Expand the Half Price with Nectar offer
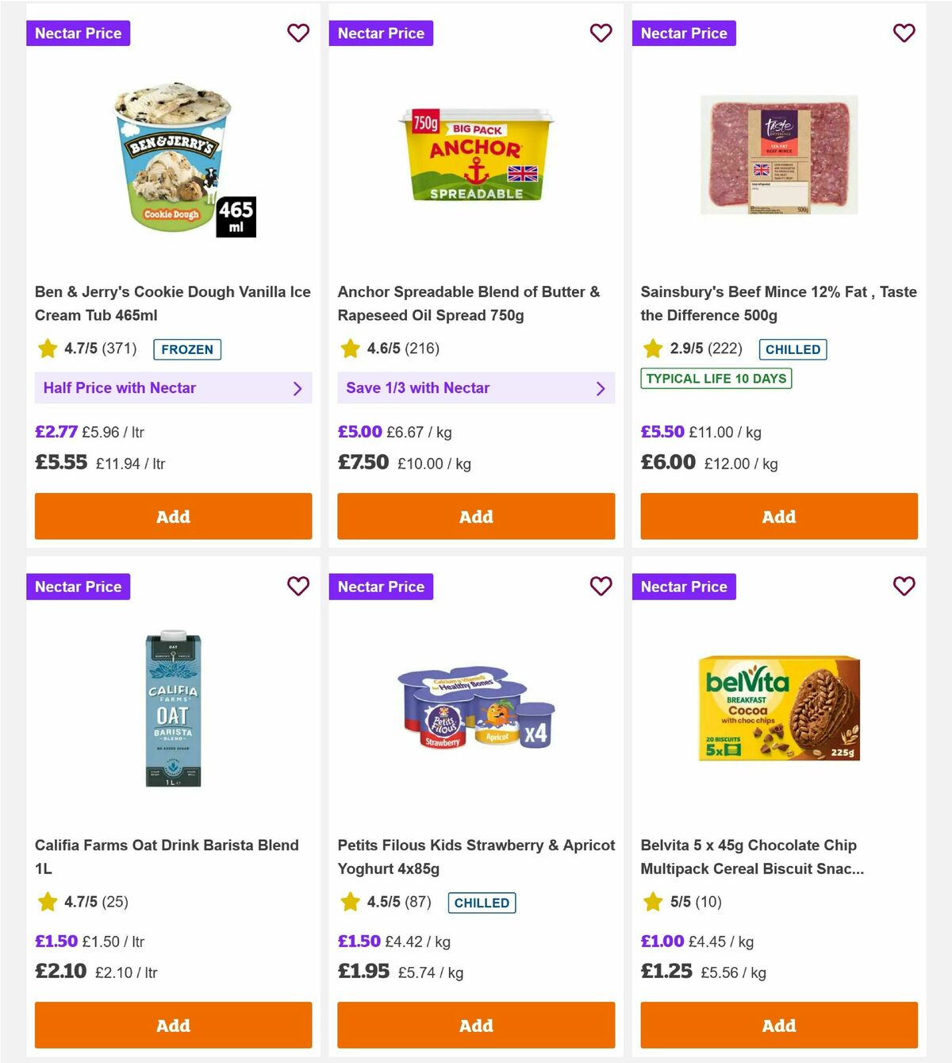The image size is (952, 1063). 173,388
